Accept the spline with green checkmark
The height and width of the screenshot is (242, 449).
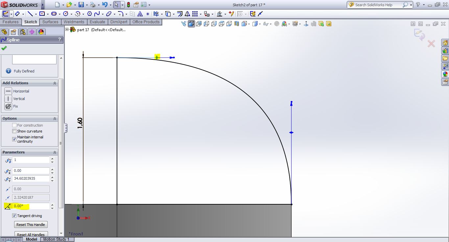pos(4,48)
